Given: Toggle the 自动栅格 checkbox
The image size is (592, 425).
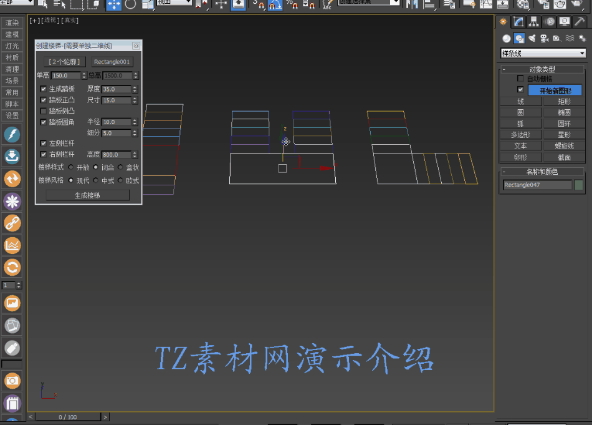Looking at the screenshot, I should 520,79.
